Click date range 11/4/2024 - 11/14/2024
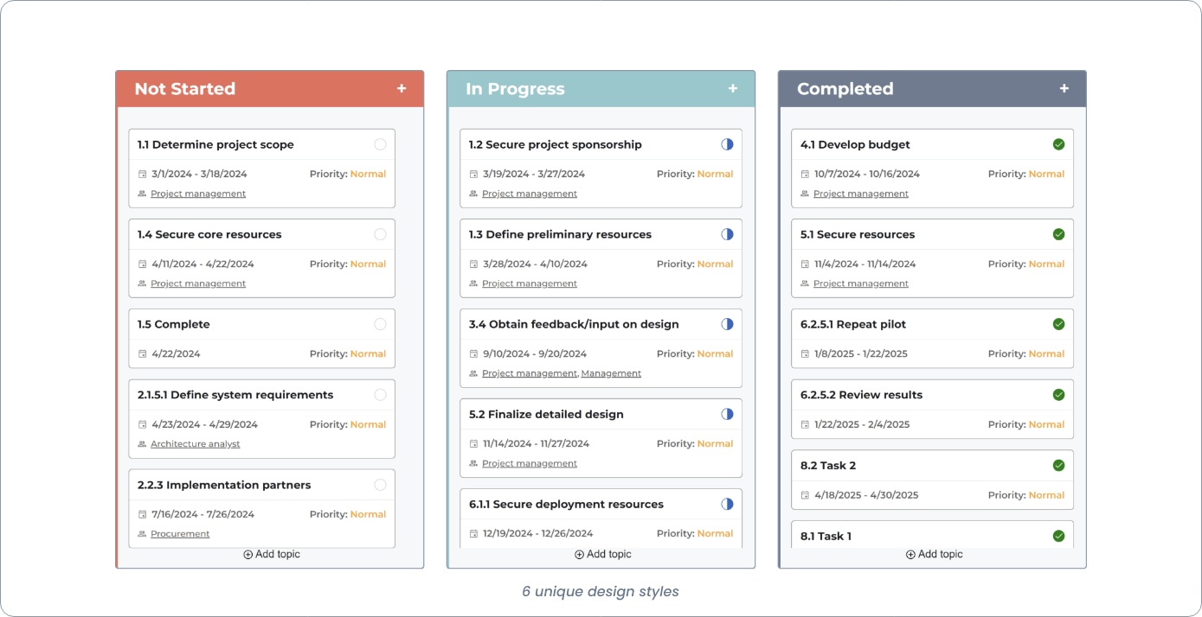Image resolution: width=1202 pixels, height=617 pixels. (x=865, y=264)
